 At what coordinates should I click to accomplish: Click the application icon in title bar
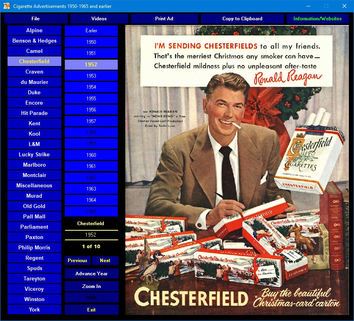coord(6,6)
